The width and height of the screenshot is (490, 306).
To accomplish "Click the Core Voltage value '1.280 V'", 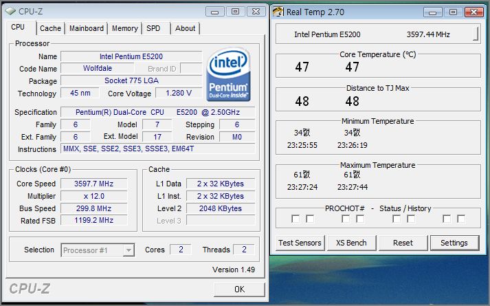I will point(179,93).
